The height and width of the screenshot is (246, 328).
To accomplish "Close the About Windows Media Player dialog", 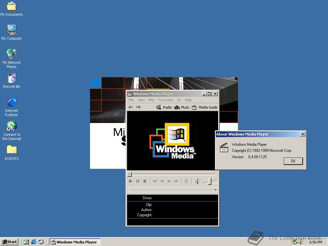I will click(x=302, y=134).
